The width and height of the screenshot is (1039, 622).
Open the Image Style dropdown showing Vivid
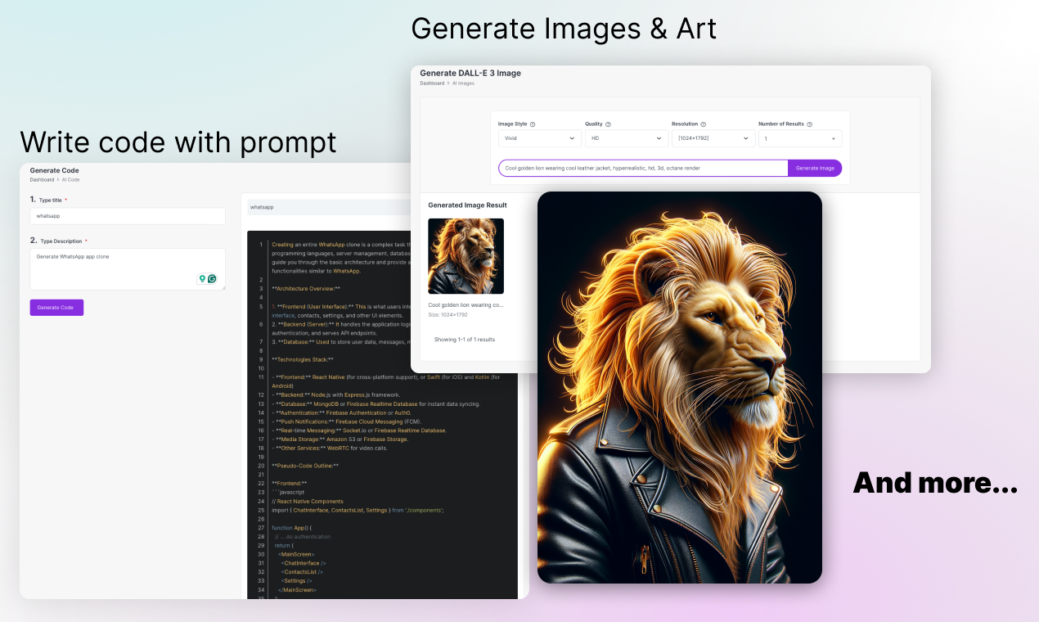540,138
